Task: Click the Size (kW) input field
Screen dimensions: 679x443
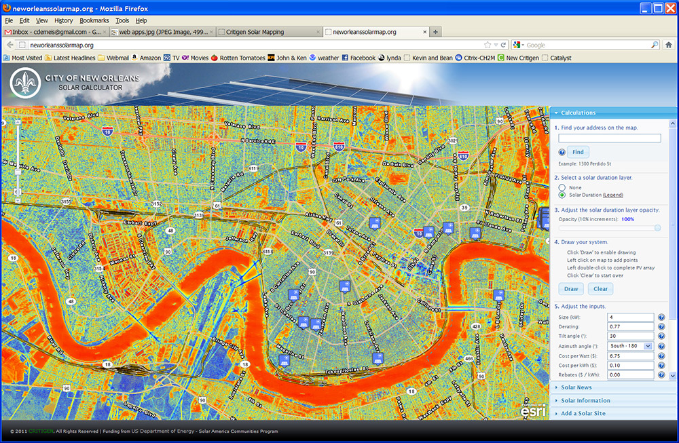Action: click(631, 317)
